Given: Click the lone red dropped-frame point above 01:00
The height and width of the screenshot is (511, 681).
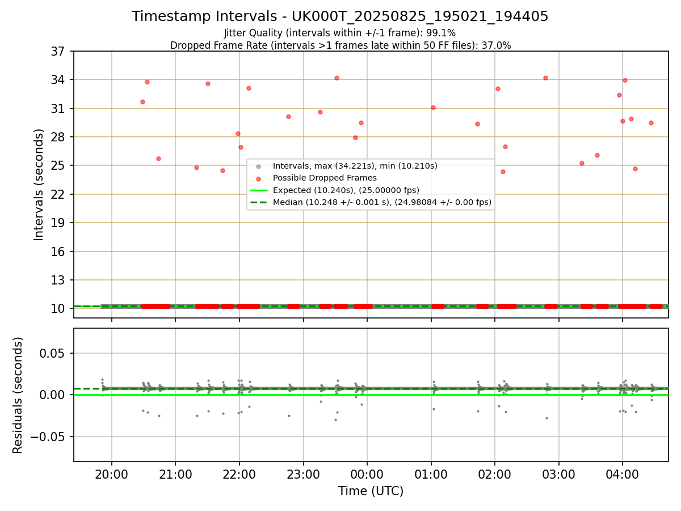Looking at the screenshot, I should pyautogui.click(x=433, y=107).
